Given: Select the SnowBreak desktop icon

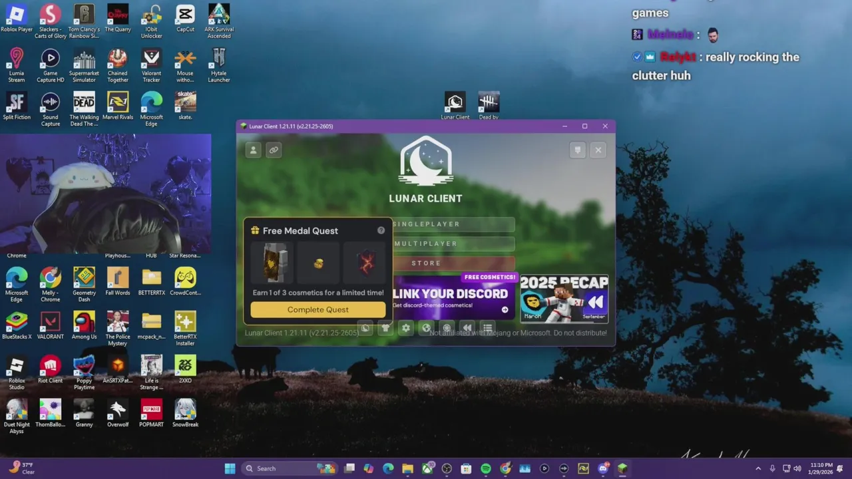Looking at the screenshot, I should [x=185, y=413].
